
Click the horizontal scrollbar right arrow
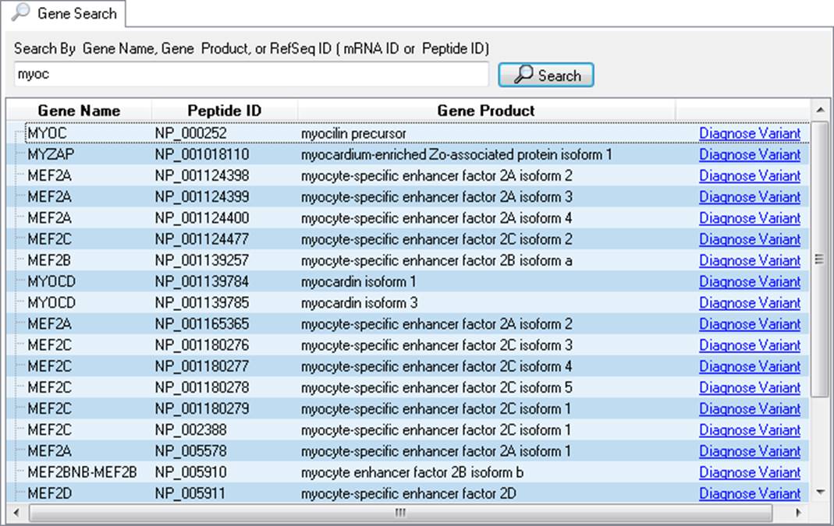click(x=798, y=514)
